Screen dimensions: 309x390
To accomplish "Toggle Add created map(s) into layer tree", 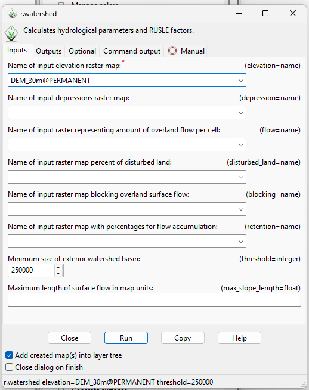I will tap(9, 355).
